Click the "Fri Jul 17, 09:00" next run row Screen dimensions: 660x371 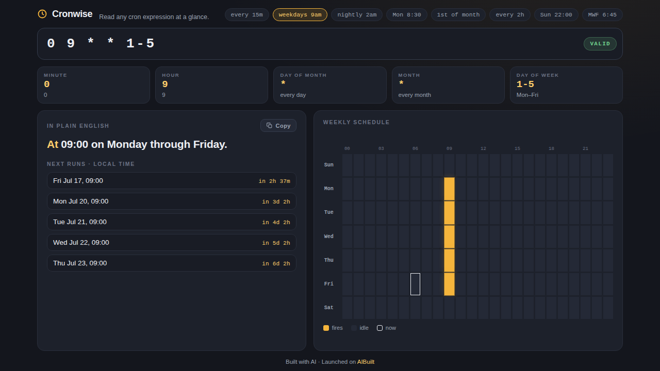click(172, 181)
